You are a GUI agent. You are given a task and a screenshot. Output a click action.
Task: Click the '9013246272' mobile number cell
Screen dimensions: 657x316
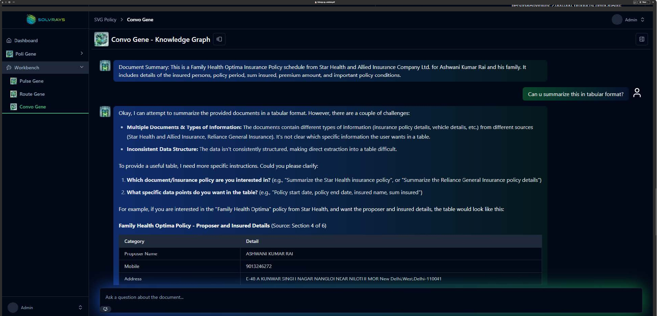coord(391,266)
